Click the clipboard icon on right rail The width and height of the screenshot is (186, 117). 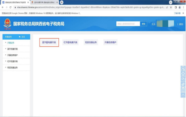tap(183, 90)
